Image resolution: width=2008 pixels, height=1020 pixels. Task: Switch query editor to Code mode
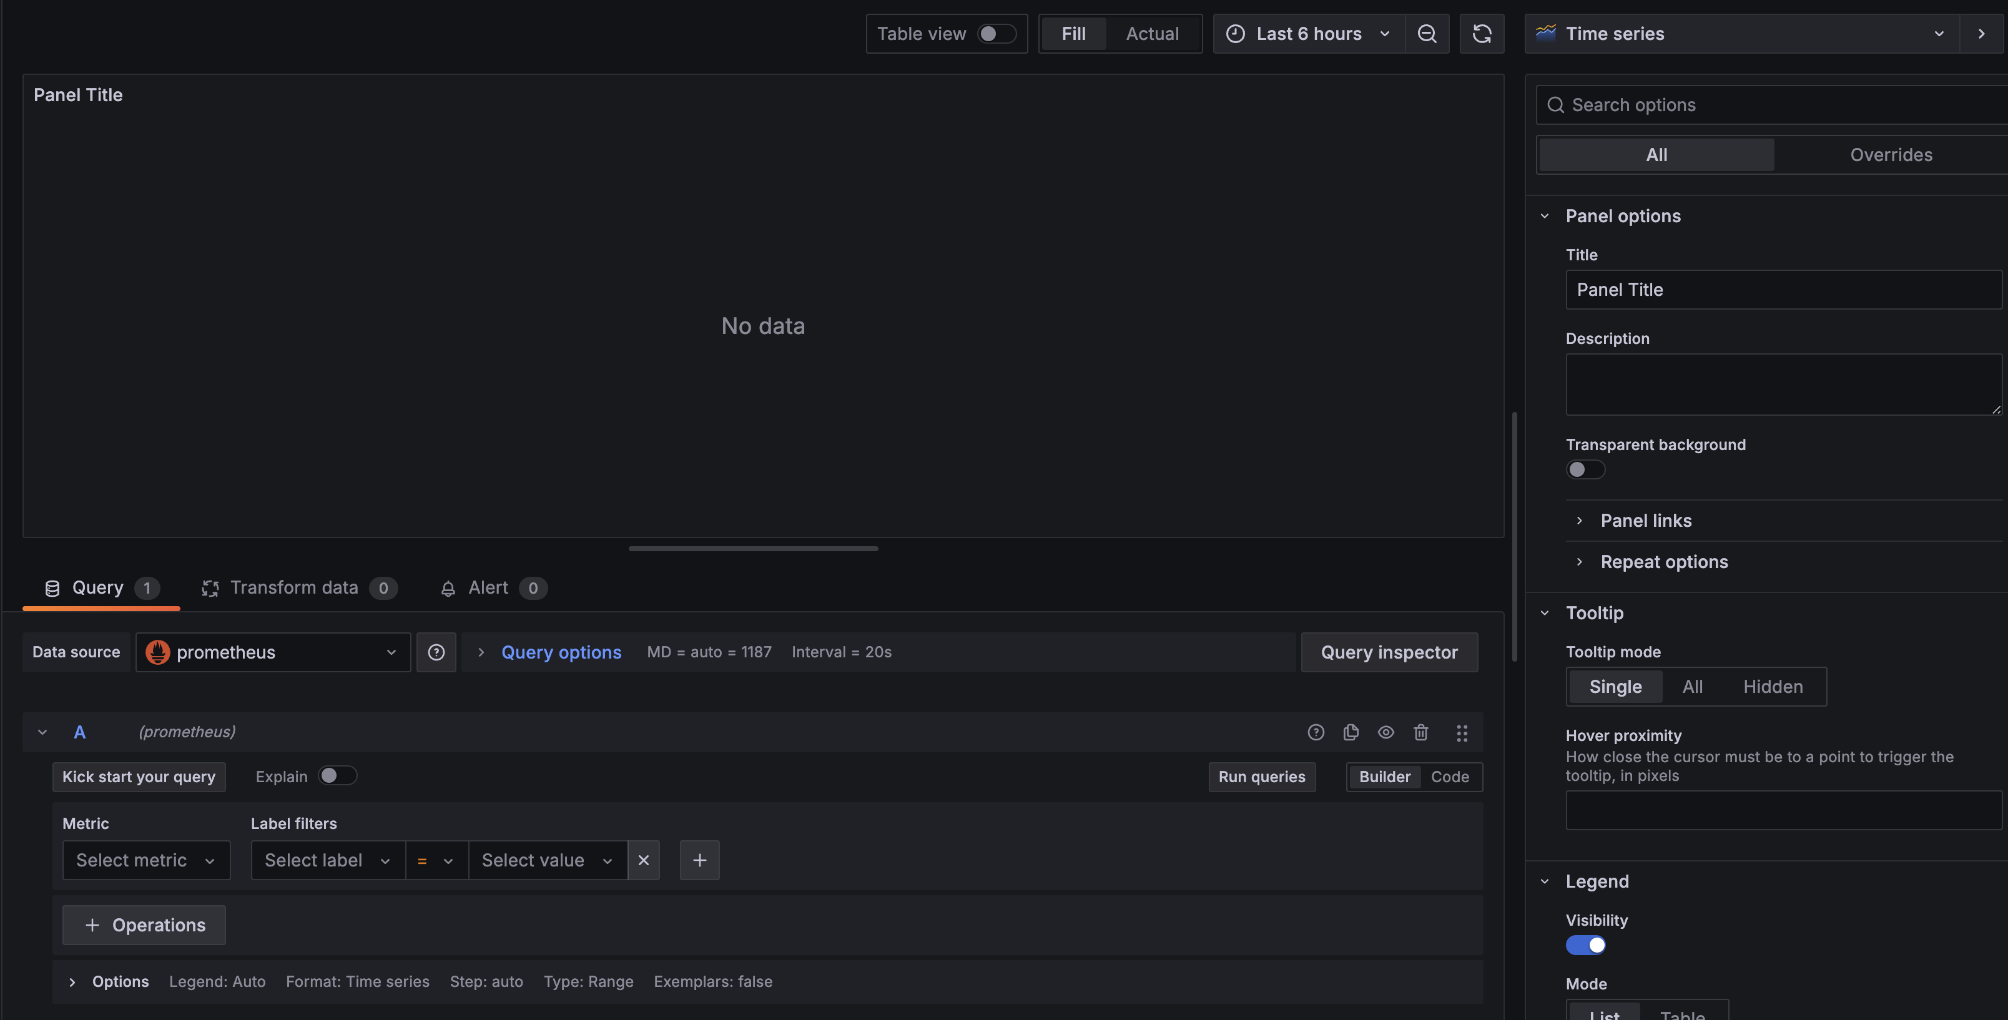(1450, 777)
